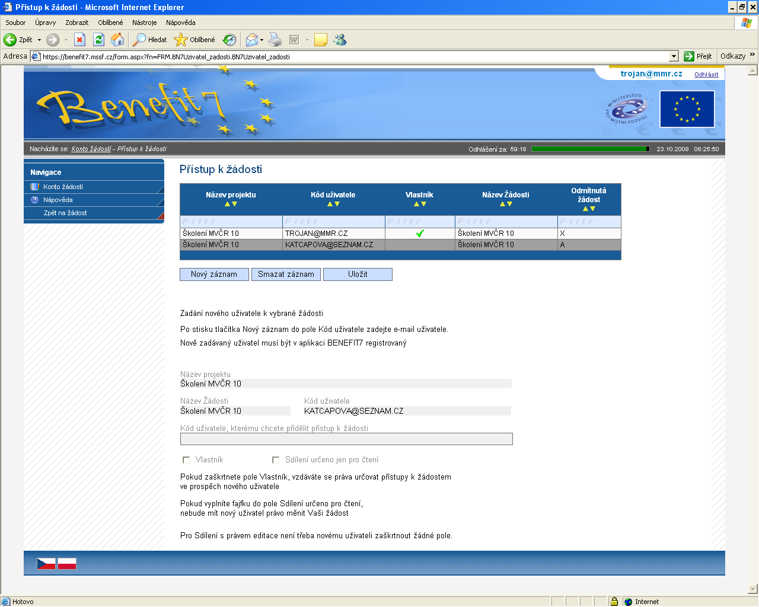Viewport: 759px width, 607px height.
Task: Toggle the Vlastník checkbox
Action: point(186,460)
